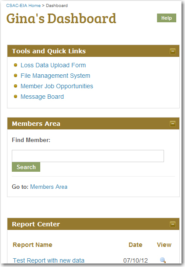Navigate to CSAC-EIA Home breadcrumb
Viewport: 185px width, 267px height.
[23, 6]
